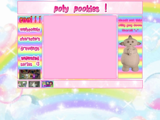Go to the drawings section

pyautogui.click(x=30, y=48)
